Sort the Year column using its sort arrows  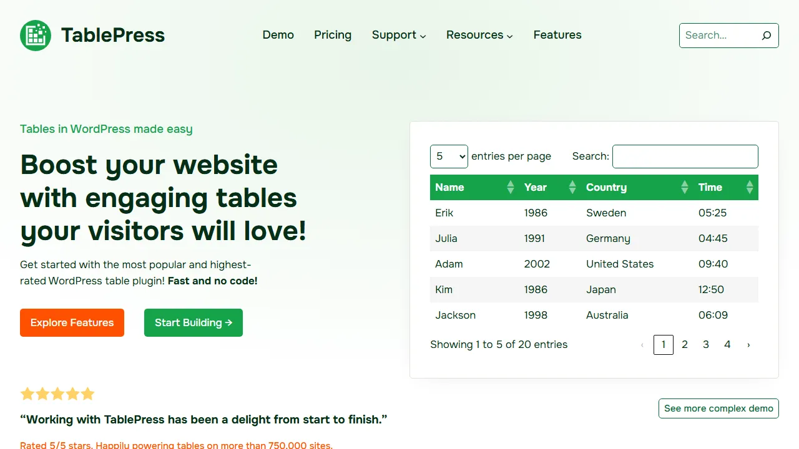tap(572, 187)
